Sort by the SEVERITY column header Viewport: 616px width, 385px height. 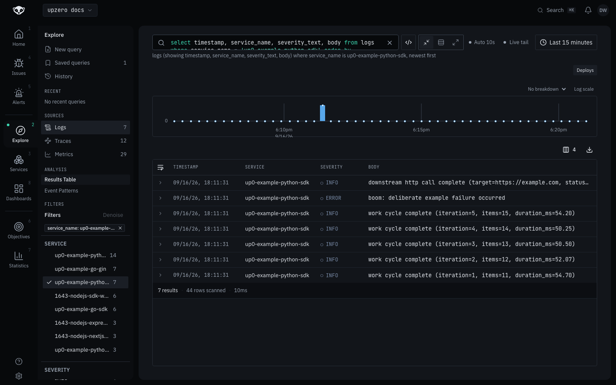point(332,167)
